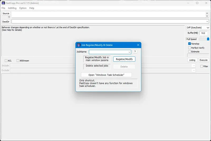Enable the Perfect Verify checkbox
211x141 pixels.
189,48
